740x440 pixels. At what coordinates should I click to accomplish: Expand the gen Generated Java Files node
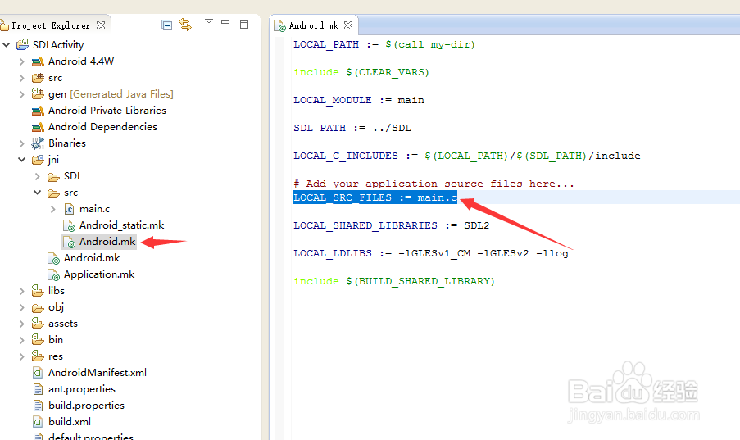(x=21, y=94)
